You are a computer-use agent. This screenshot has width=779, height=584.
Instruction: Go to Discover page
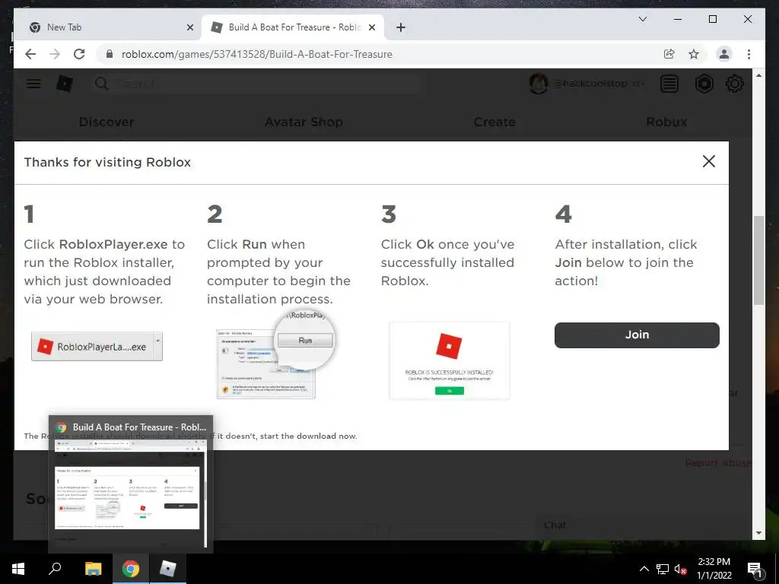click(107, 122)
